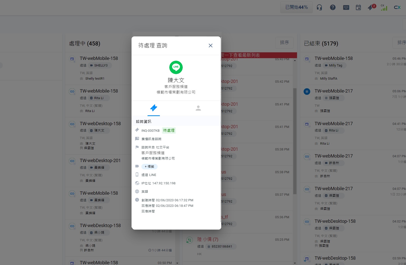Click middle column scrollbar down arrow
The height and width of the screenshot is (265, 406).
pyautogui.click(x=295, y=263)
